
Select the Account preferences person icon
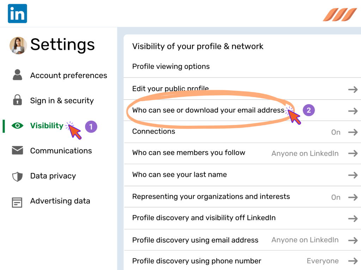(17, 75)
